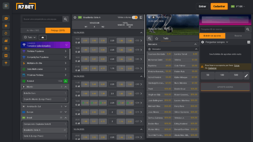
Task: Expand the Europa region
Action: point(66,112)
